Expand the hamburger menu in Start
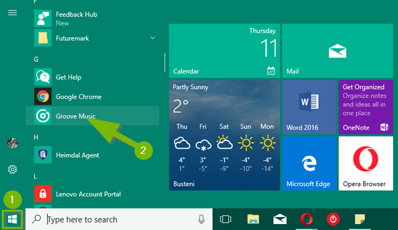This screenshot has height=230, width=398. (12, 13)
